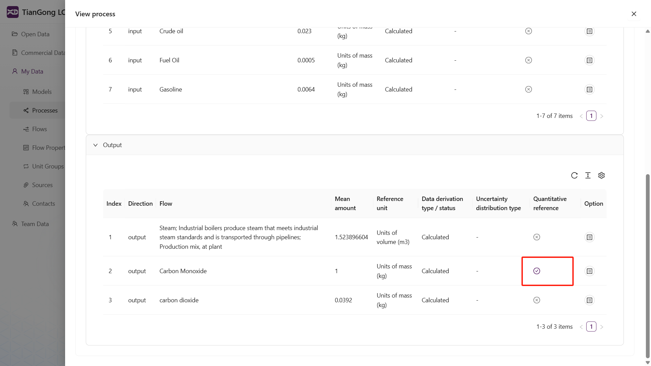Reload the Output table data
651x366 pixels.
[x=574, y=176]
